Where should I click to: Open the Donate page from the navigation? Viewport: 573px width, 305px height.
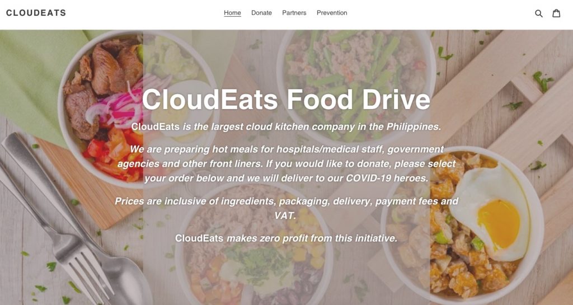click(x=262, y=13)
